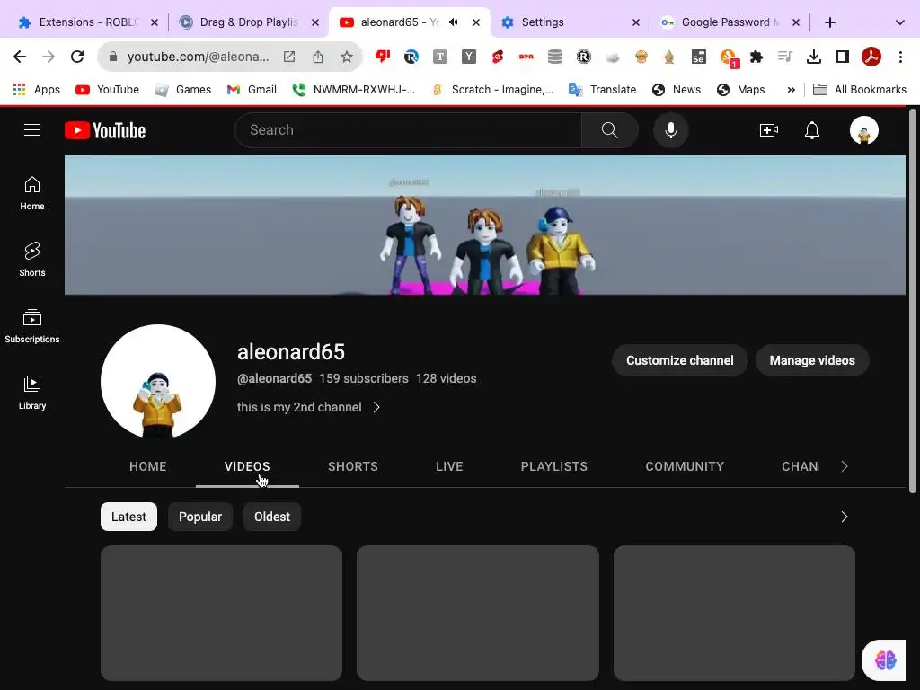The image size is (920, 690).
Task: Start voice search with the microphone
Action: 670,130
